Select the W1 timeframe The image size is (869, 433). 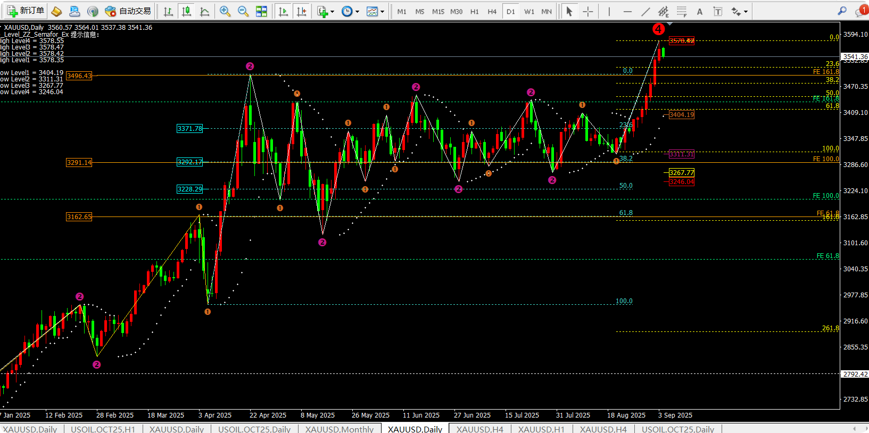click(x=529, y=11)
